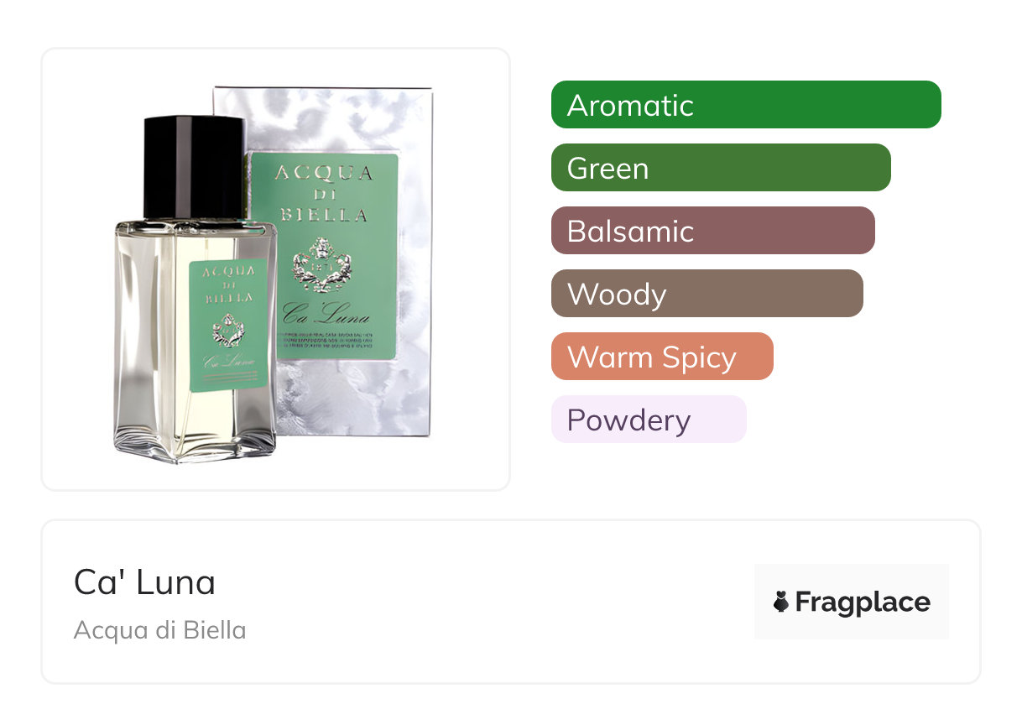This screenshot has height=725, width=1022.
Task: Select the Aromatic accord bar
Action: tap(746, 105)
